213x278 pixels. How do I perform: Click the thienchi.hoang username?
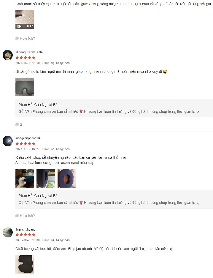tap(25, 229)
